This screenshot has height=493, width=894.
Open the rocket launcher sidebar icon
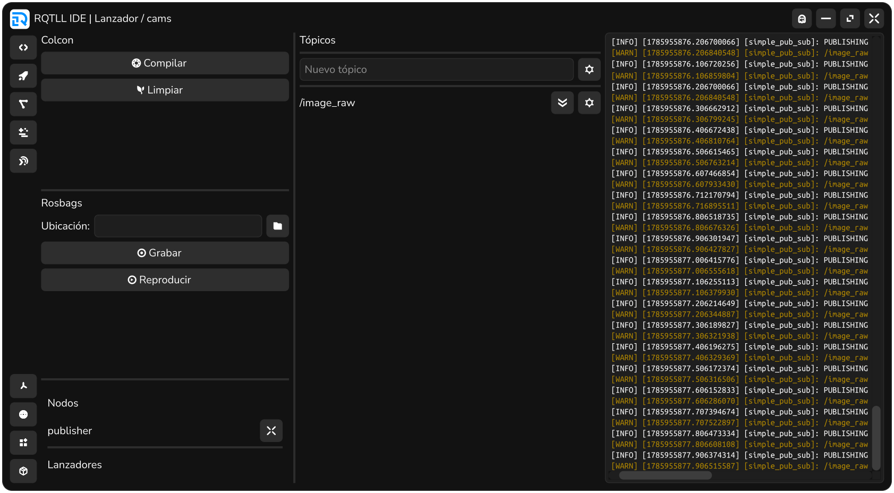pyautogui.click(x=23, y=75)
